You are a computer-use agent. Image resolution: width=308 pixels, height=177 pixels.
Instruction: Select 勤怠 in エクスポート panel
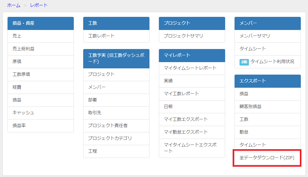click(244, 132)
